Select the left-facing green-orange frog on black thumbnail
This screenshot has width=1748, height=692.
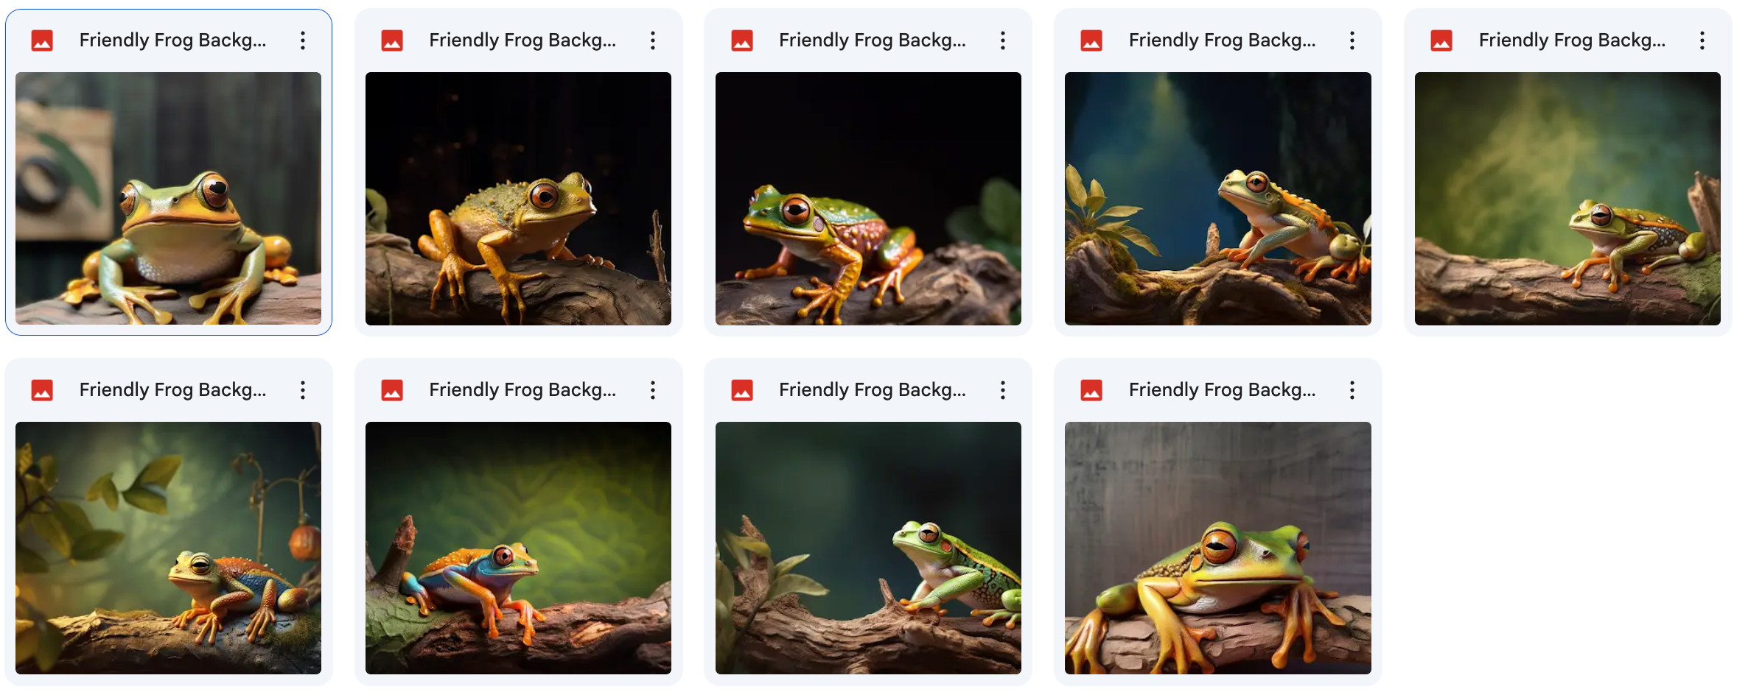click(868, 199)
